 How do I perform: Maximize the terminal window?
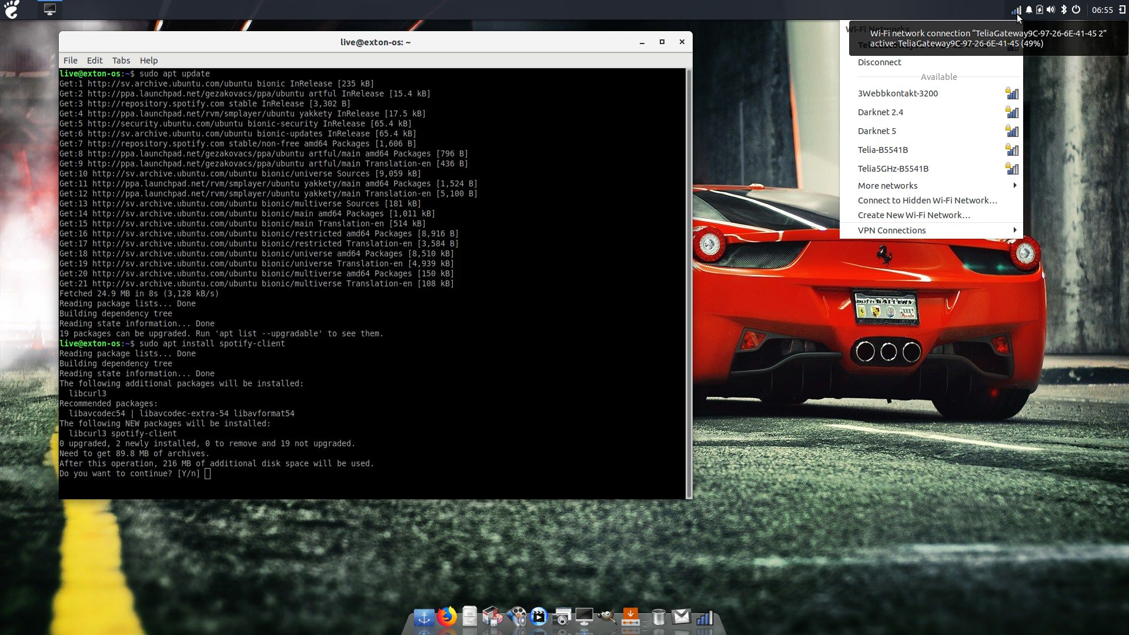click(662, 42)
